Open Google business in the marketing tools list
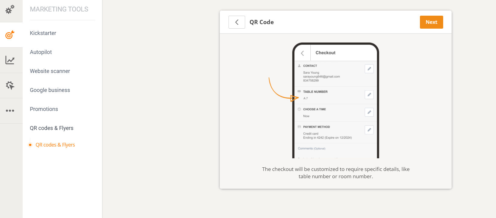The width and height of the screenshot is (496, 218). click(50, 90)
